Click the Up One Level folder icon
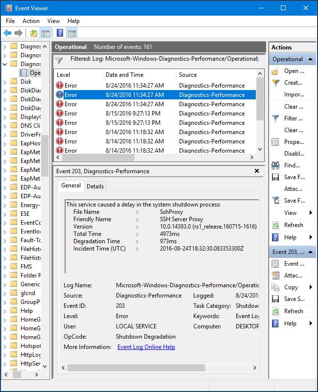The width and height of the screenshot is (318, 392). pos(33,33)
